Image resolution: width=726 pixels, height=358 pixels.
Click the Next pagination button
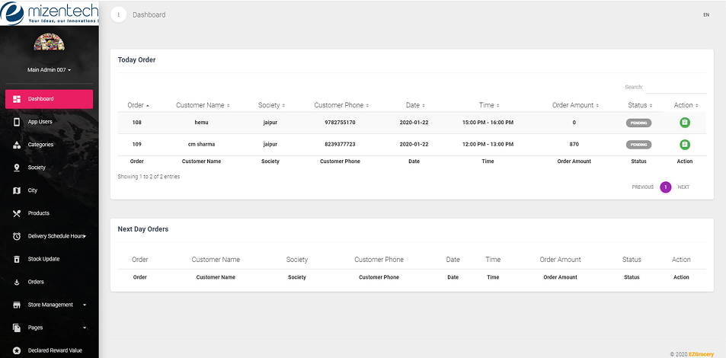[683, 187]
